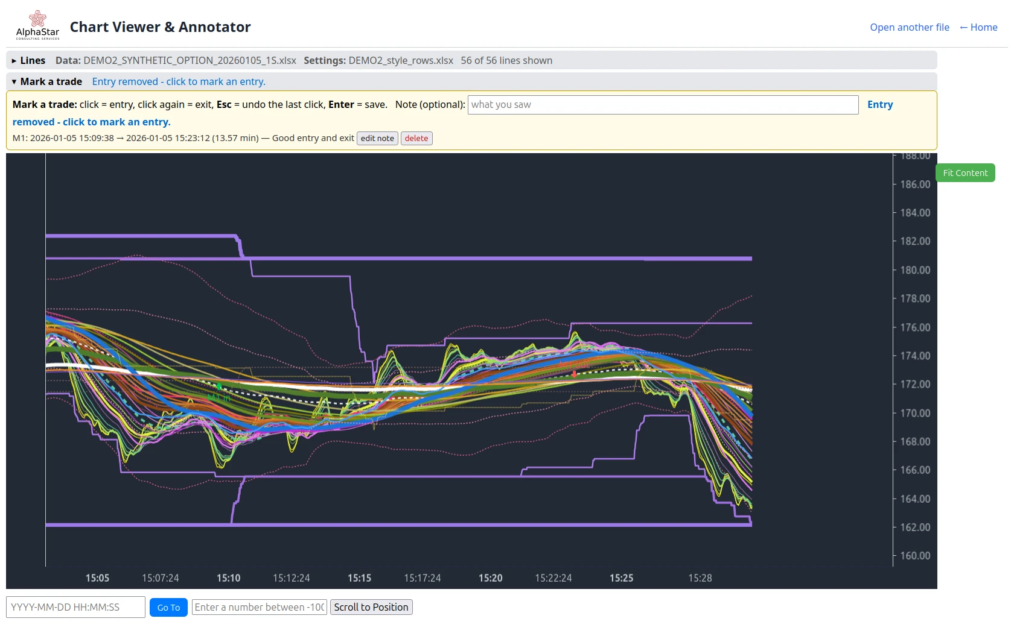Click the 15:05 time axis label
Viewport: 1014px width, 633px height.
click(x=97, y=578)
